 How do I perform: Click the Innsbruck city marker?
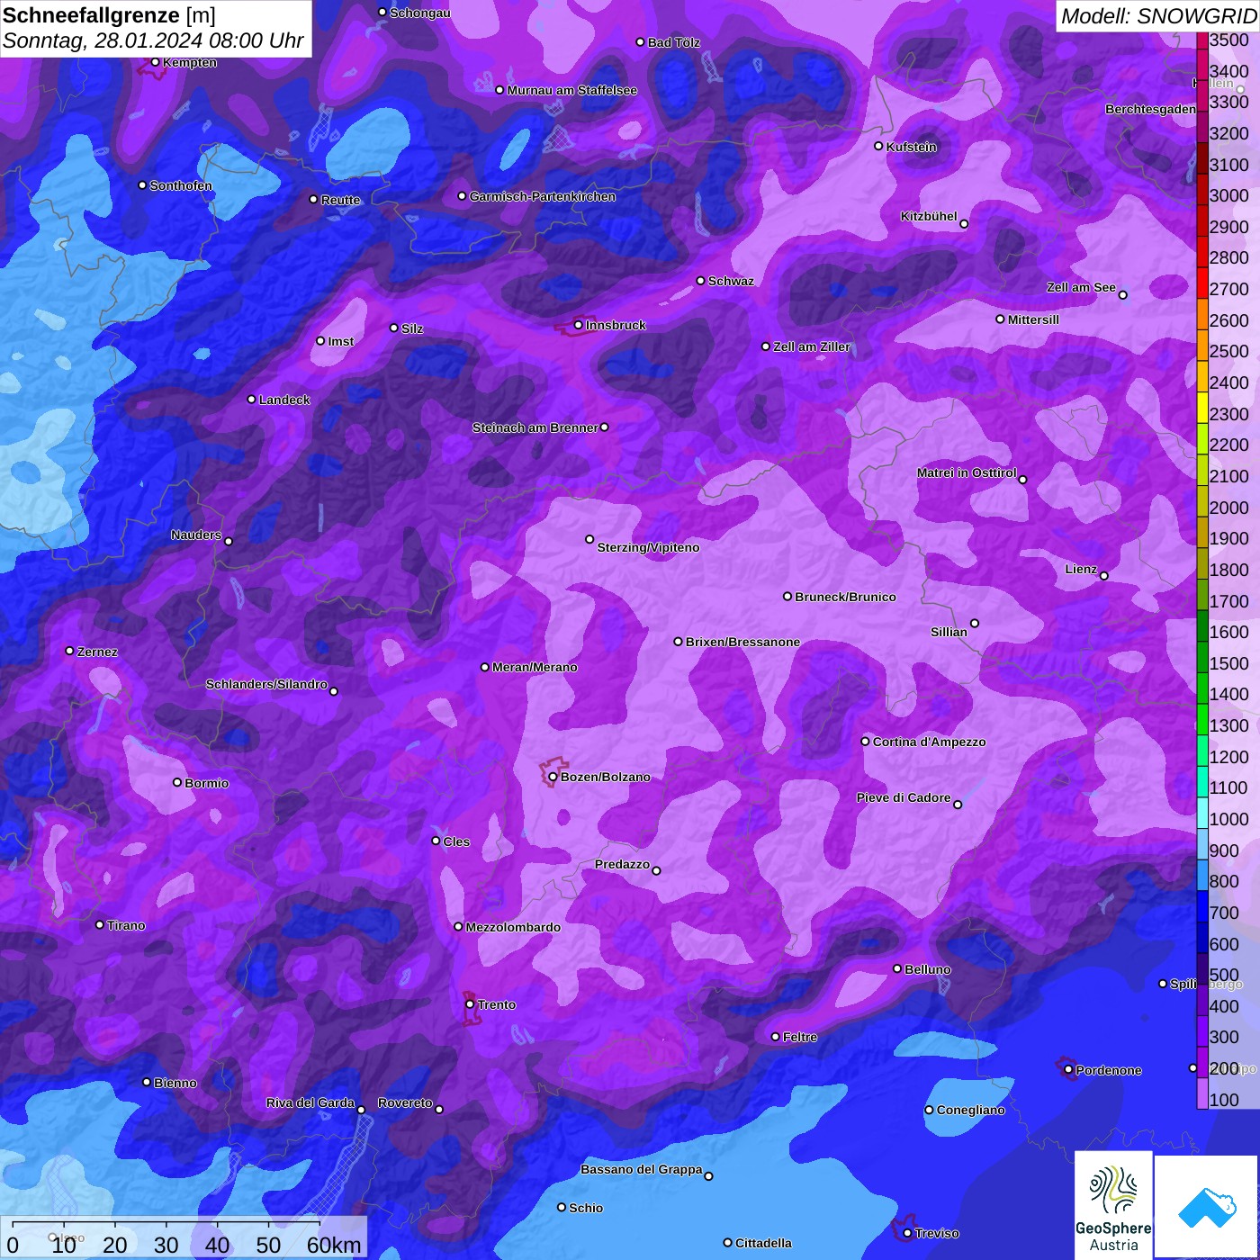[x=579, y=325]
